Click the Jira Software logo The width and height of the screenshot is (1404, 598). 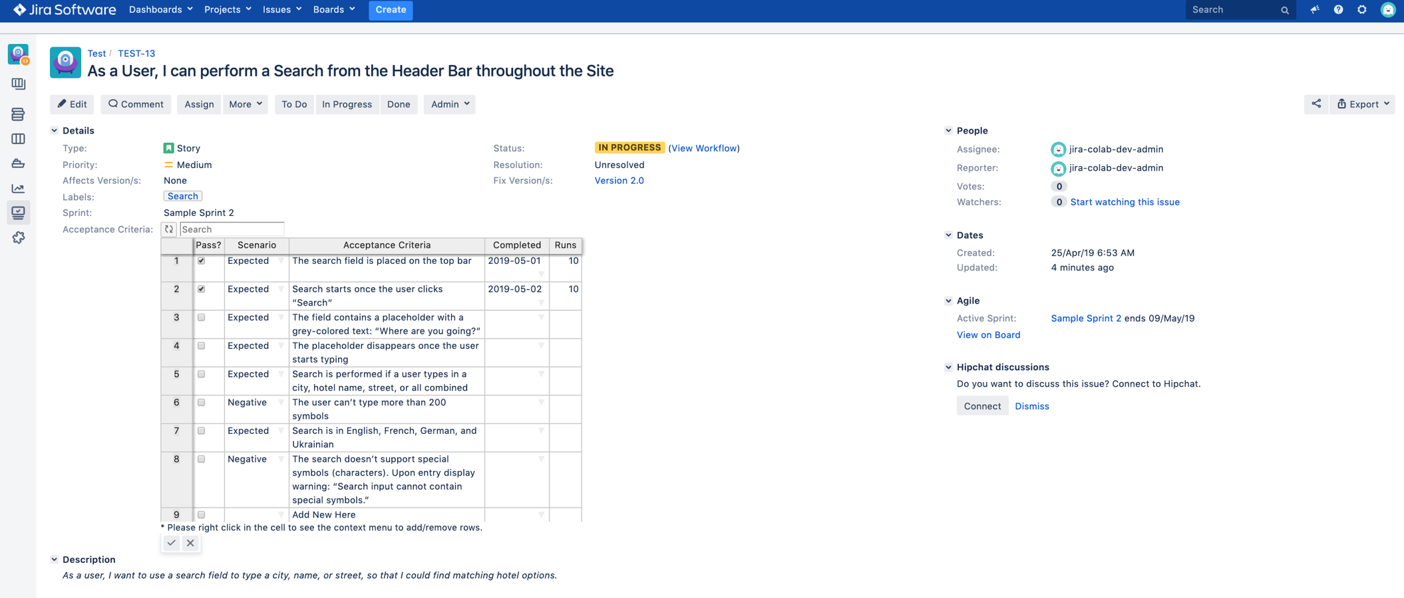(65, 9)
